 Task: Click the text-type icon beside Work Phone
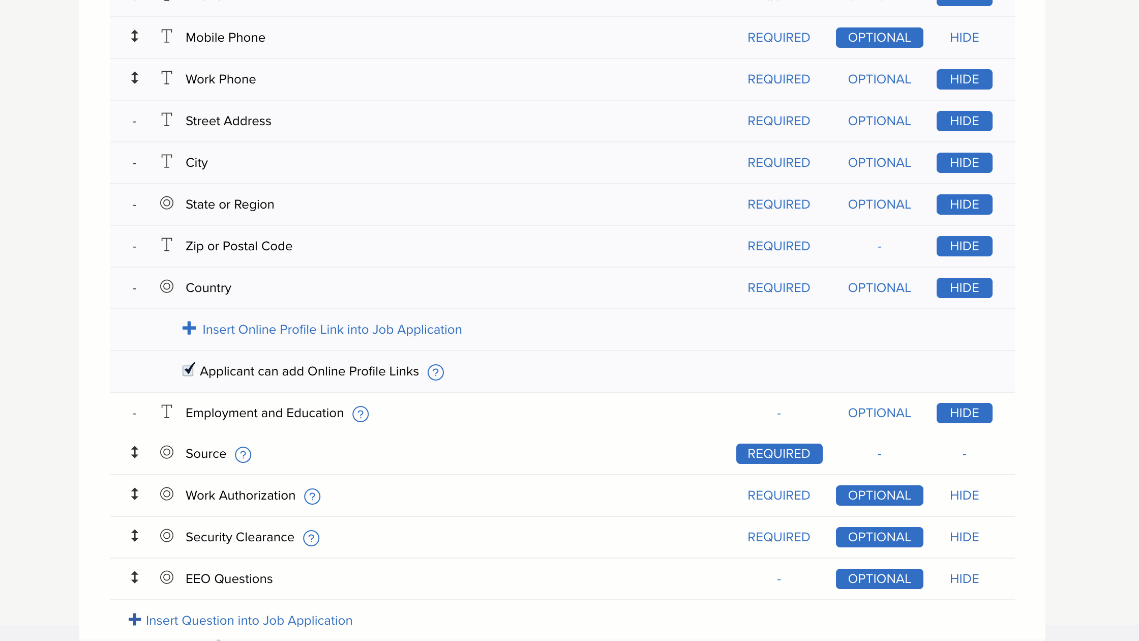(x=167, y=78)
